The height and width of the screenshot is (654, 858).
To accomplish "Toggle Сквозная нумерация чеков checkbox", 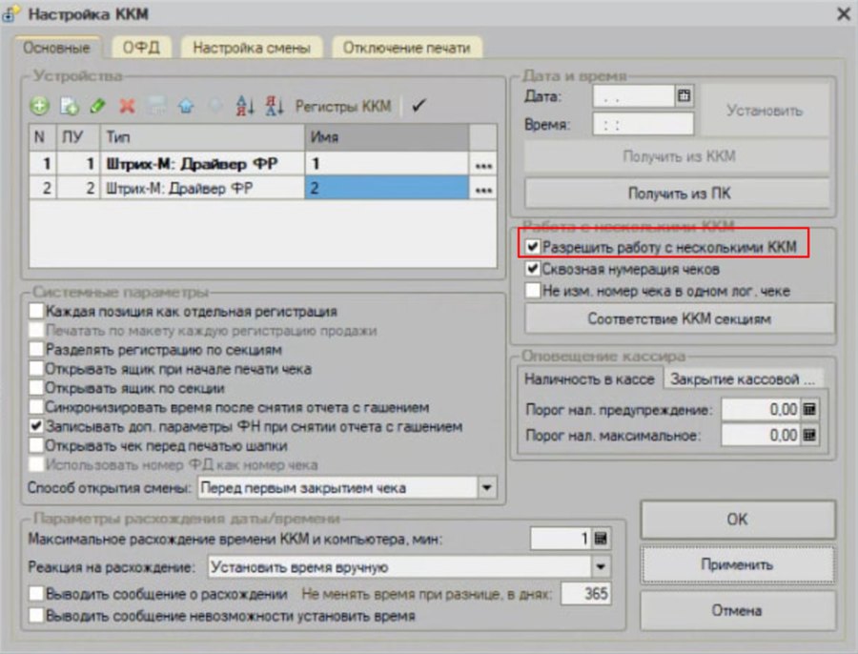I will pyautogui.click(x=532, y=269).
